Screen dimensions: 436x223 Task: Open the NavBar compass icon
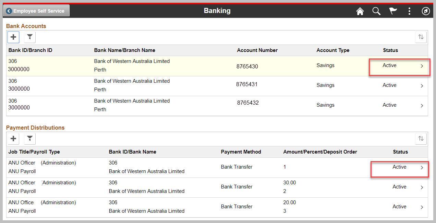pyautogui.click(x=425, y=11)
